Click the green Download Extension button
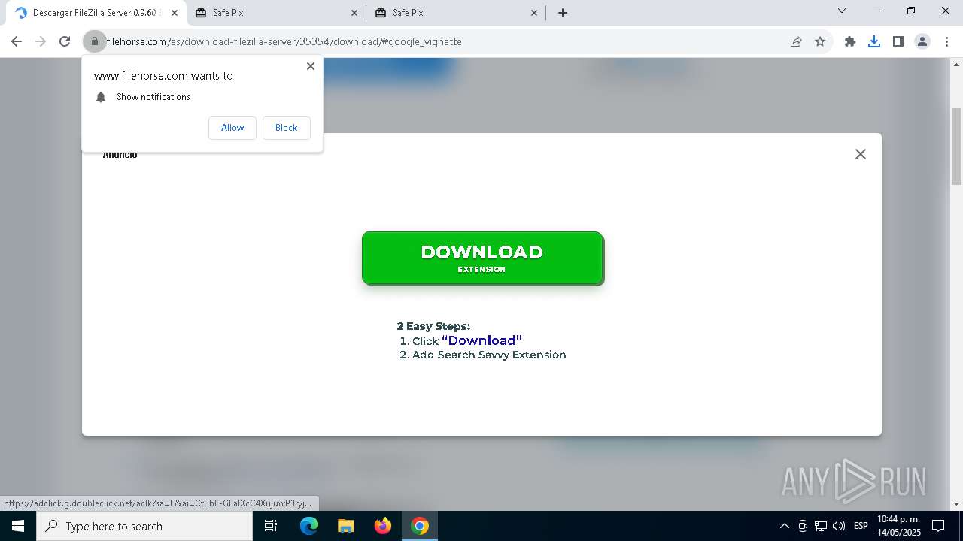The width and height of the screenshot is (963, 541). 482,258
